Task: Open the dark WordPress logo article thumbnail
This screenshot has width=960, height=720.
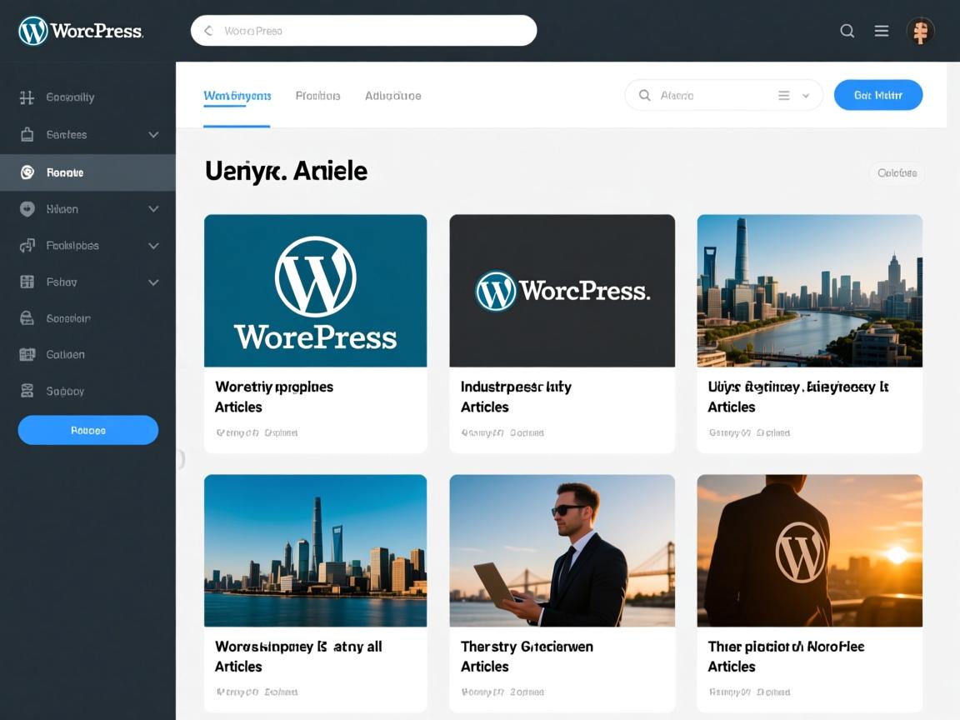Action: click(x=562, y=291)
